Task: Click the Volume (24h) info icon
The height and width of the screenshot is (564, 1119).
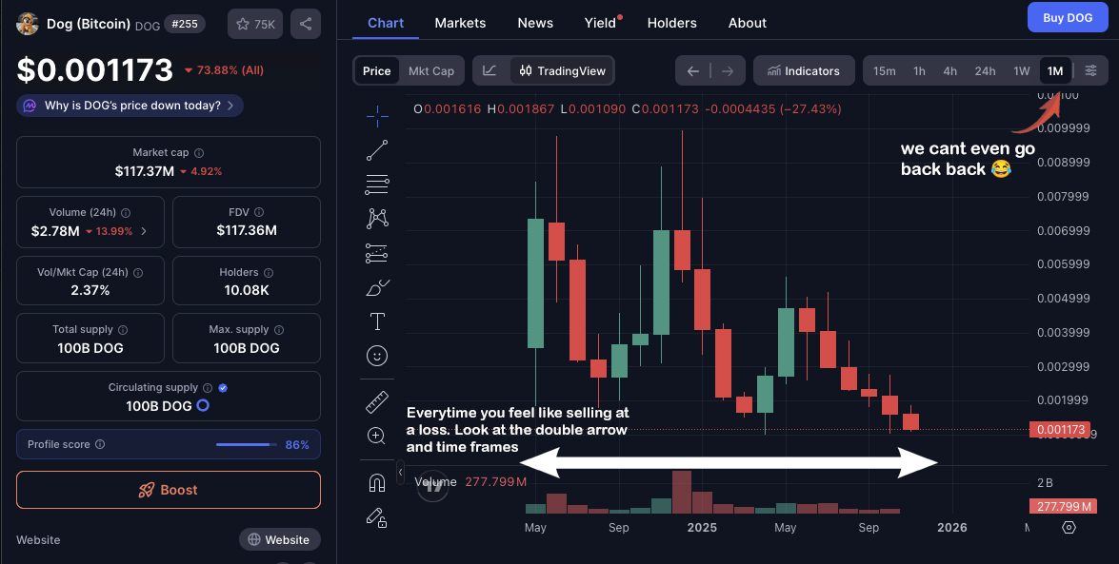Action: [126, 212]
